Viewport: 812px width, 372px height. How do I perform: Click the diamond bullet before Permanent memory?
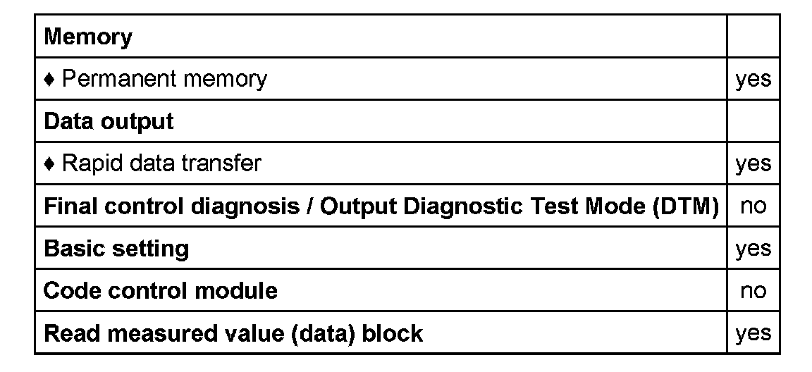pyautogui.click(x=49, y=79)
